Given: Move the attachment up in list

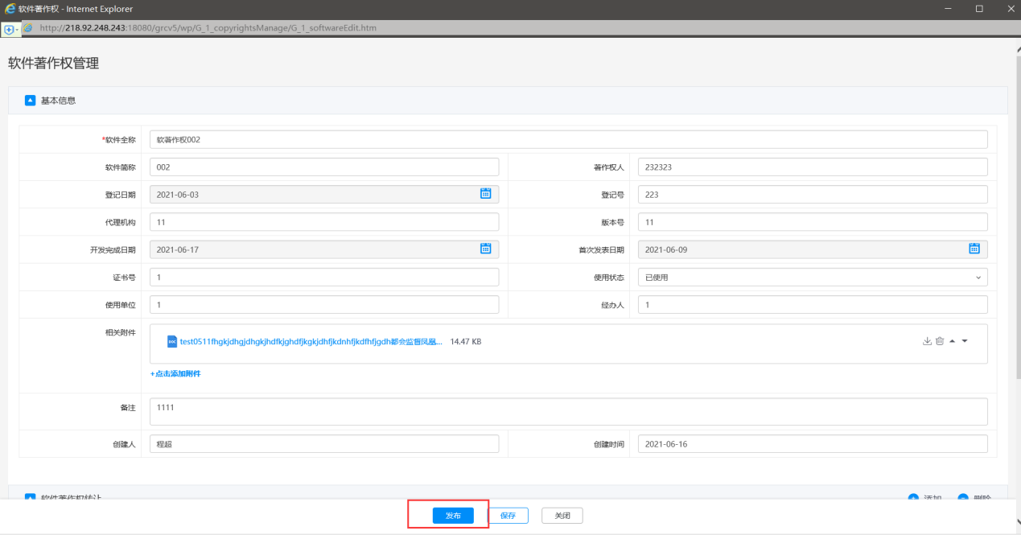Looking at the screenshot, I should [x=953, y=341].
